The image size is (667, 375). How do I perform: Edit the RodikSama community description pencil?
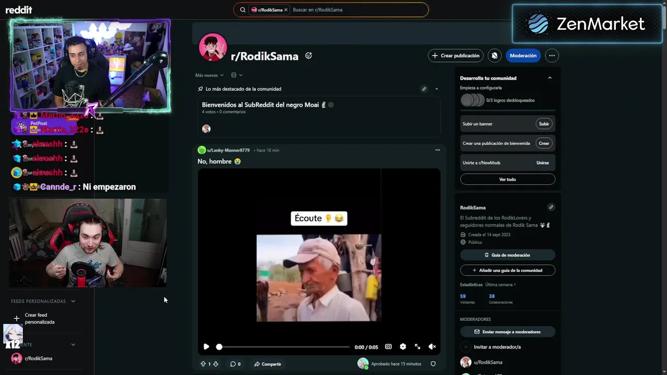[551, 207]
